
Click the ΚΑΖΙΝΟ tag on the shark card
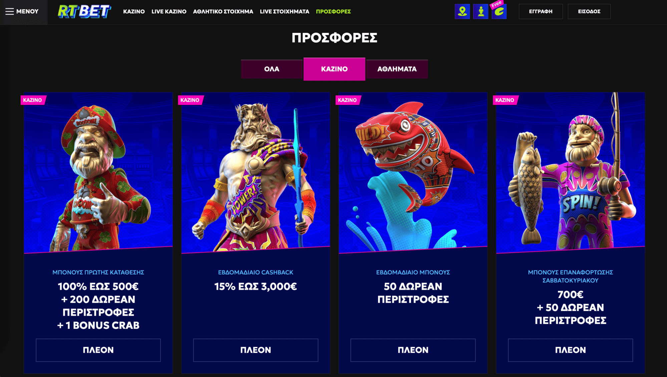click(x=347, y=100)
